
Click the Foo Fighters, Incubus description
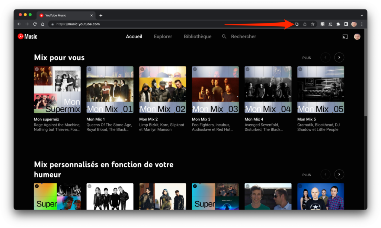pos(212,127)
